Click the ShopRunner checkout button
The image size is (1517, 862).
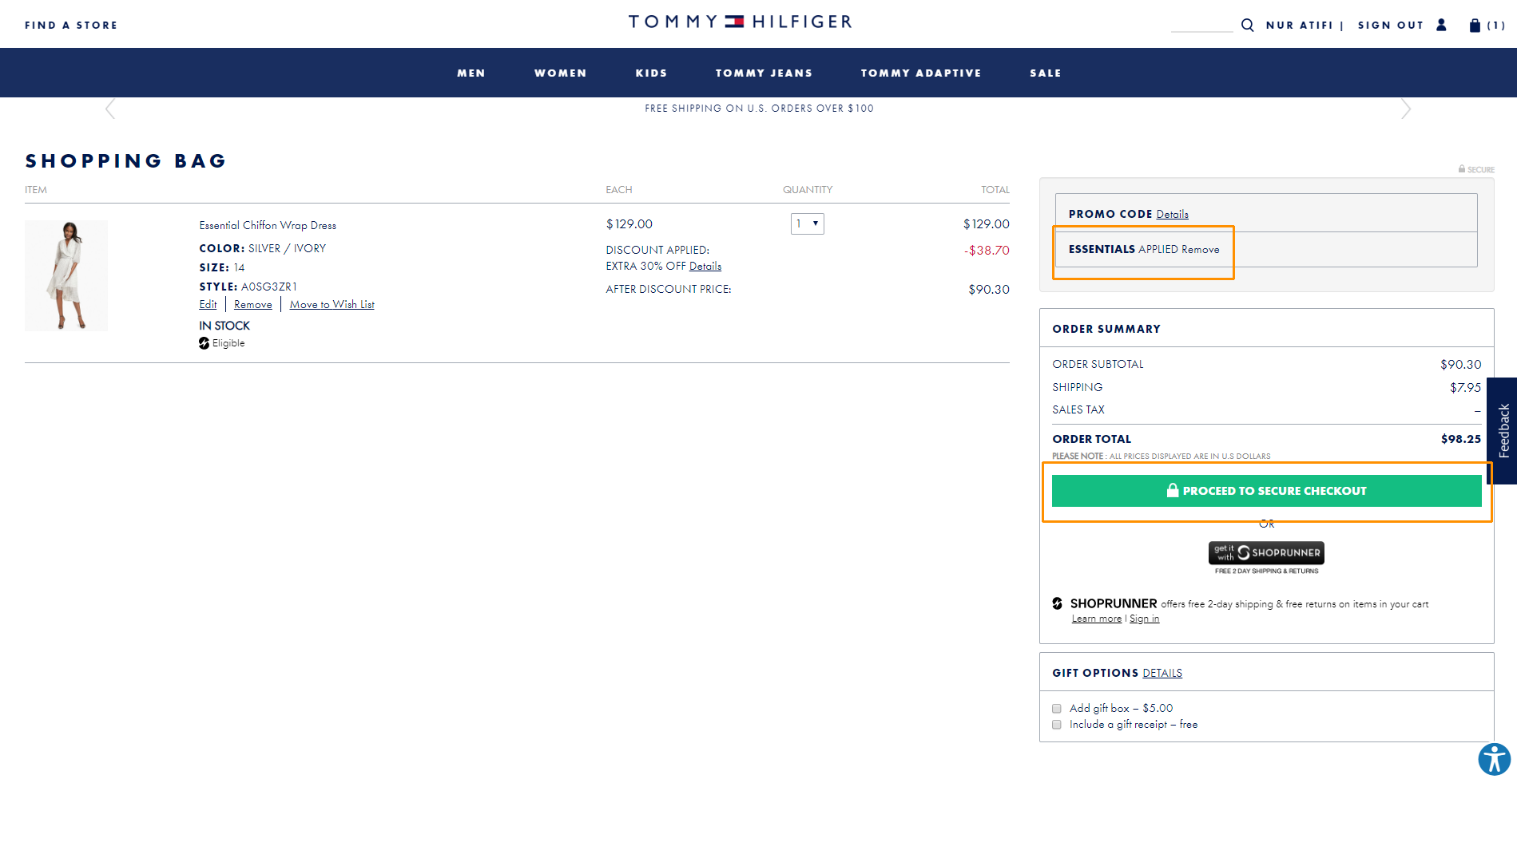1266,552
